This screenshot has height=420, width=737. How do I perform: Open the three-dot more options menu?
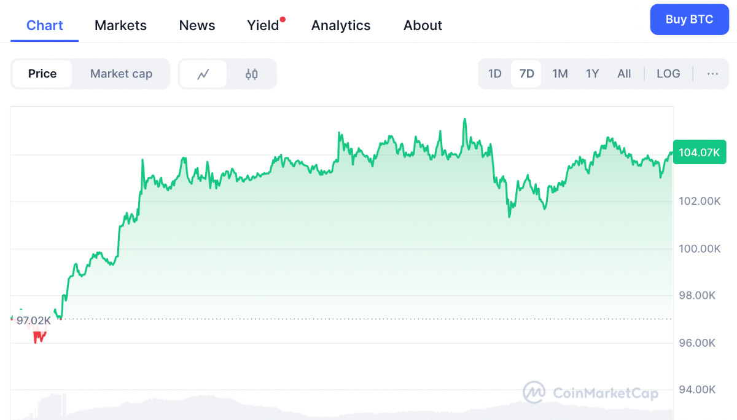(712, 74)
